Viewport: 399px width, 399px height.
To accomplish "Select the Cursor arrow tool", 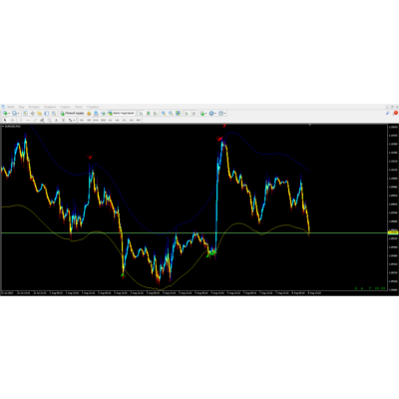I will pyautogui.click(x=5, y=120).
